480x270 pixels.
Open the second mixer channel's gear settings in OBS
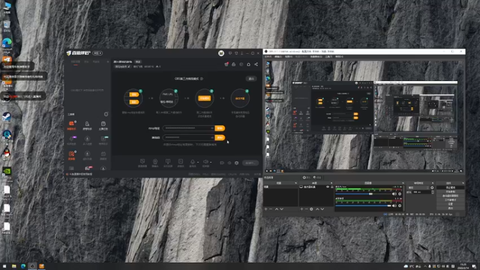coord(400,206)
